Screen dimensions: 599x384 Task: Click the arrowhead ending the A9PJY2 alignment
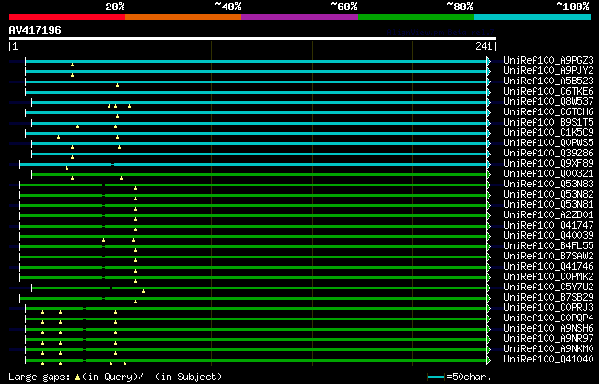pos(489,71)
